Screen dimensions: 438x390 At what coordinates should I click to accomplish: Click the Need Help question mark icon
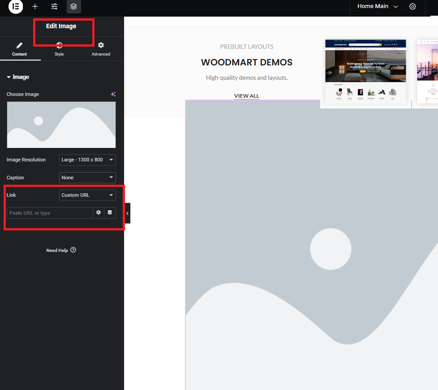[x=73, y=250]
